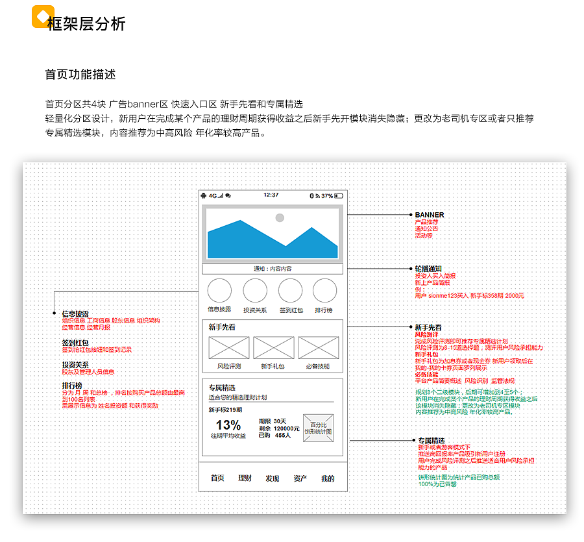Select the 首页 tab
This screenshot has height=542, width=584.
(x=217, y=478)
